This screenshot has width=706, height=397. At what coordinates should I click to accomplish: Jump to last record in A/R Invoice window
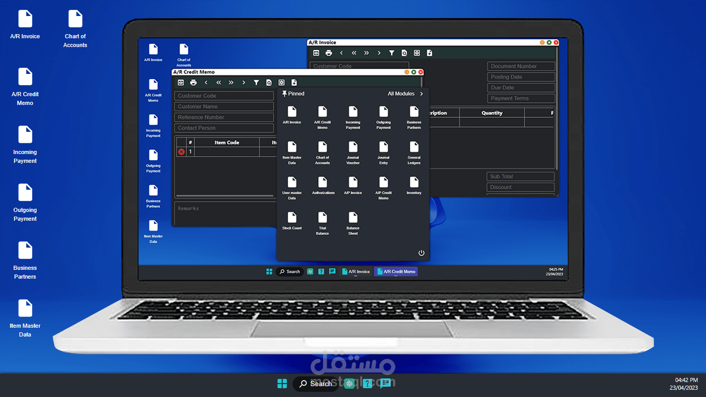pos(366,53)
